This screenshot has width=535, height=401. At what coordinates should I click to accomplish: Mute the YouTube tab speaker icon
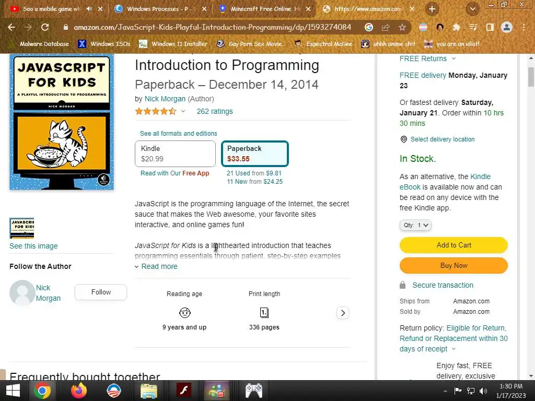point(89,9)
